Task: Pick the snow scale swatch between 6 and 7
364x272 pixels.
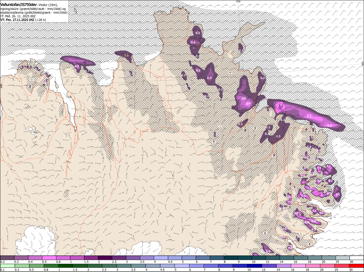Action: pyautogui.click(x=203, y=258)
